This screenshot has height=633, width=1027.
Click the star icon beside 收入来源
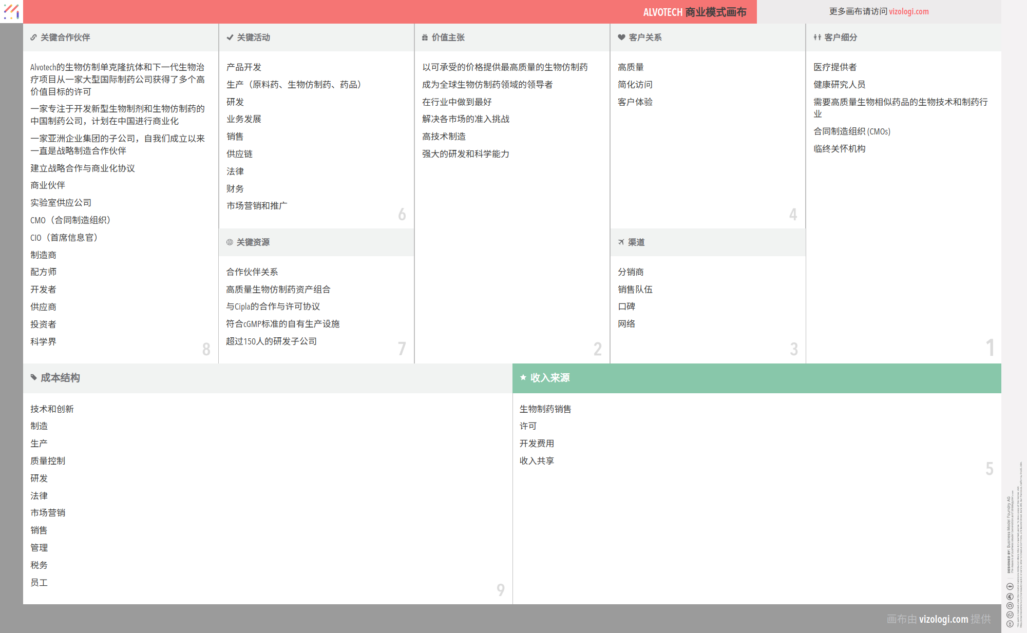pos(524,377)
